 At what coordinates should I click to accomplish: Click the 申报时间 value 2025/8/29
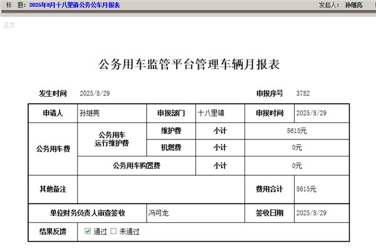pyautogui.click(x=311, y=113)
